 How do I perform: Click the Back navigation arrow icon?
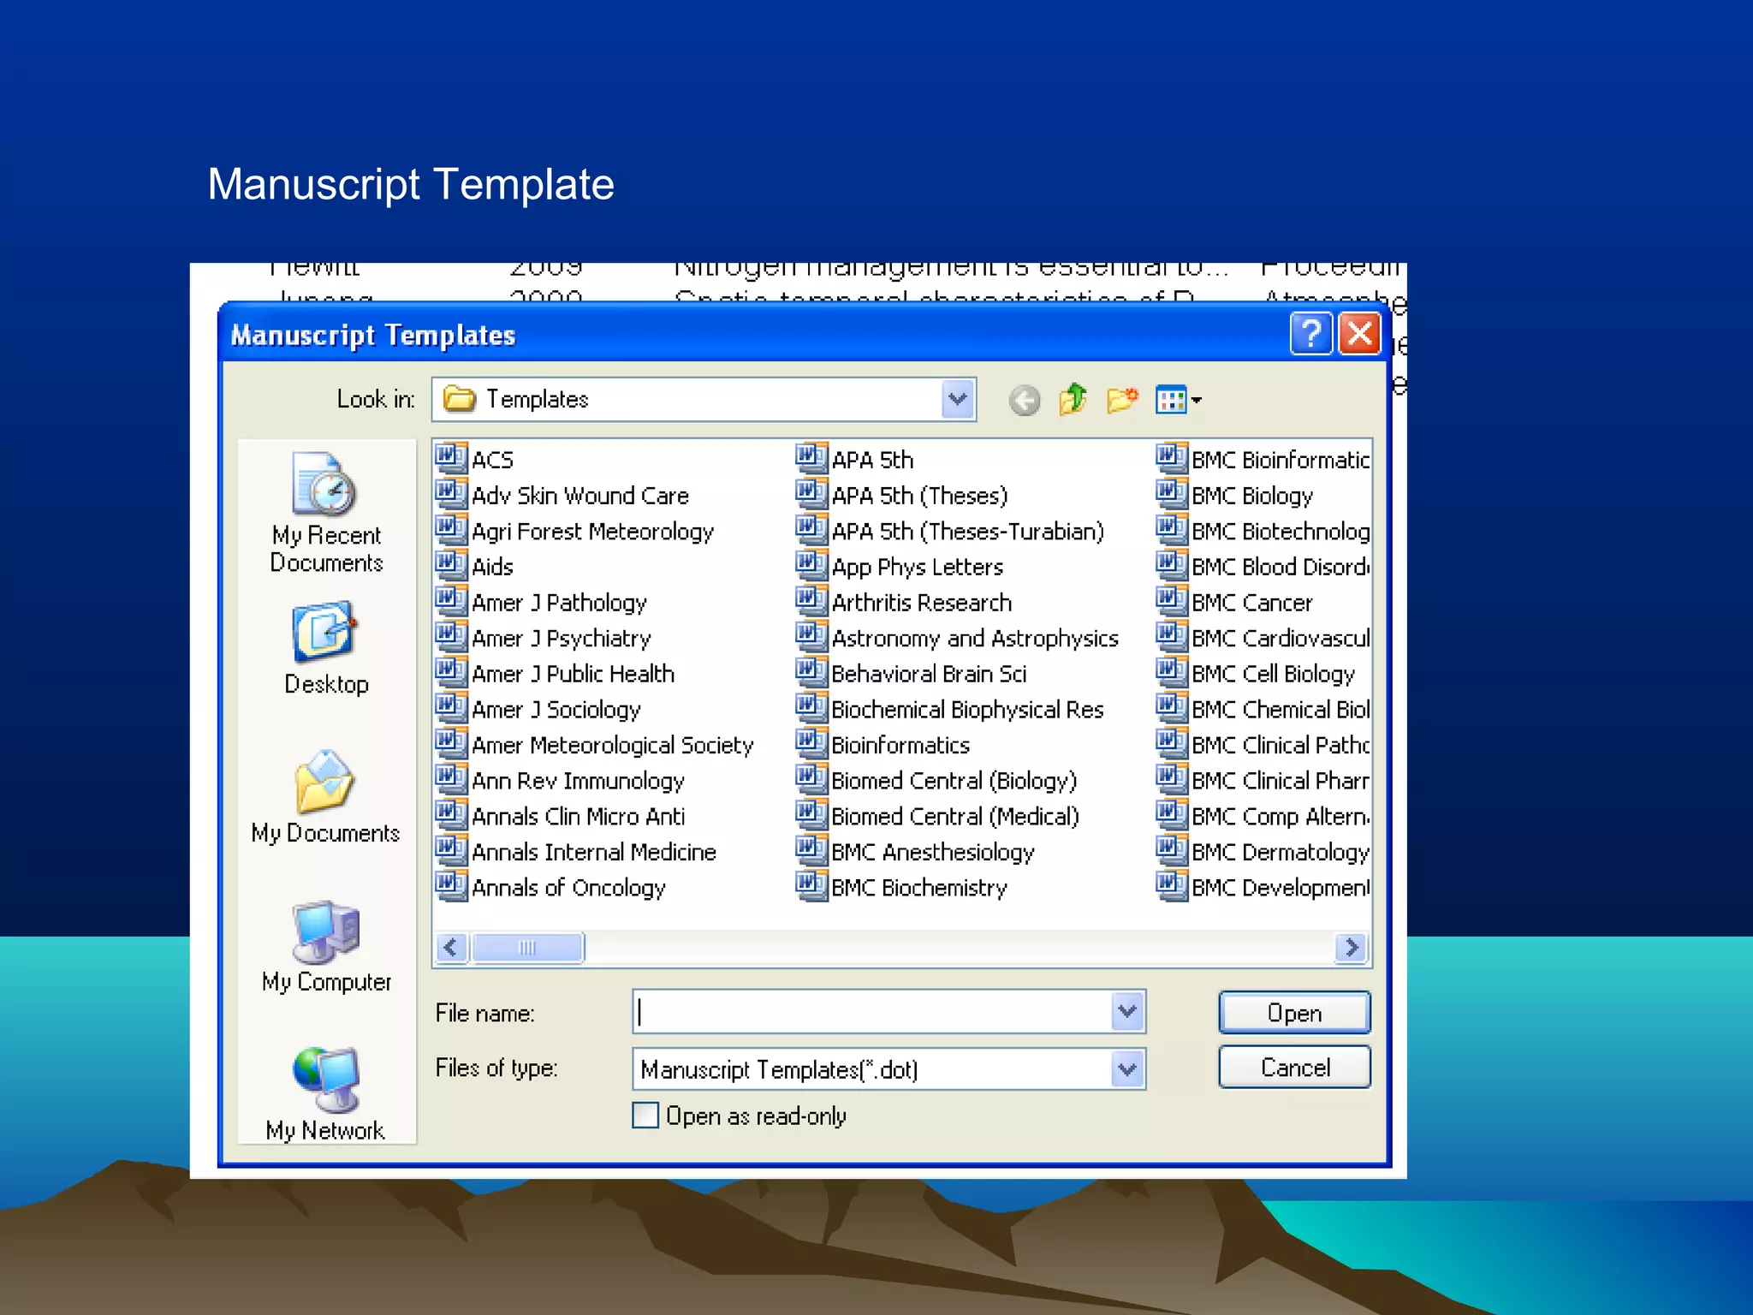coord(1024,400)
